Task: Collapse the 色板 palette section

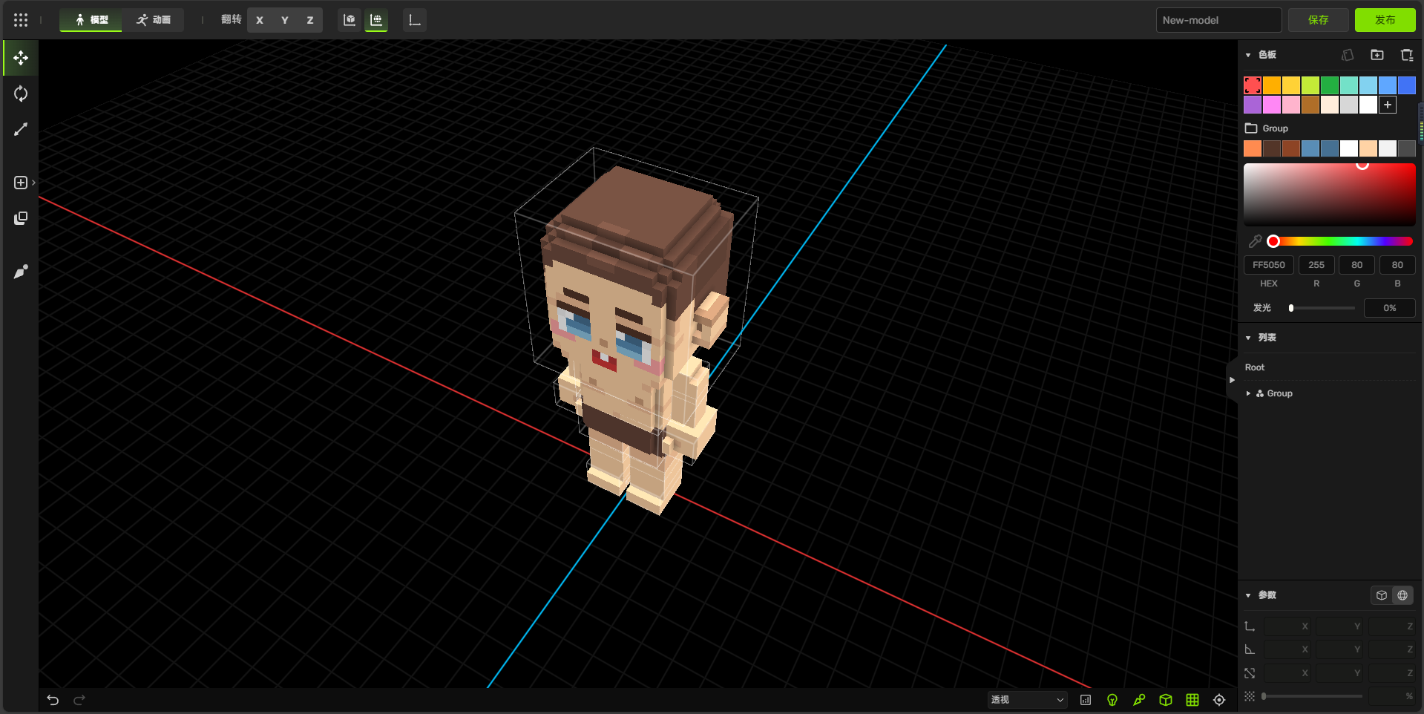Action: click(x=1248, y=55)
